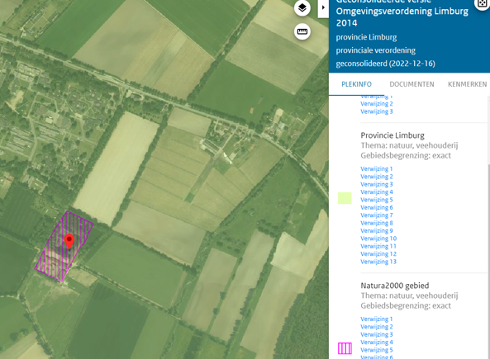Switch to the KENMERKEN tab

click(x=467, y=84)
